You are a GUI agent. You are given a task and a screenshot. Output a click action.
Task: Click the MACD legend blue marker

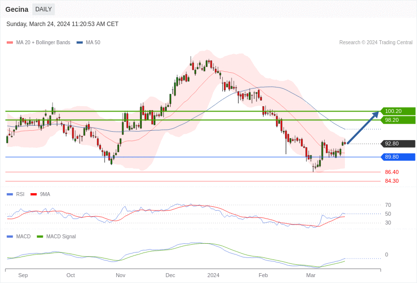click(x=10, y=236)
